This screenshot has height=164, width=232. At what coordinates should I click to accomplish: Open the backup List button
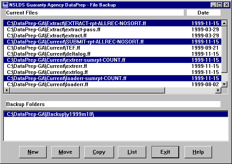[x=132, y=152]
